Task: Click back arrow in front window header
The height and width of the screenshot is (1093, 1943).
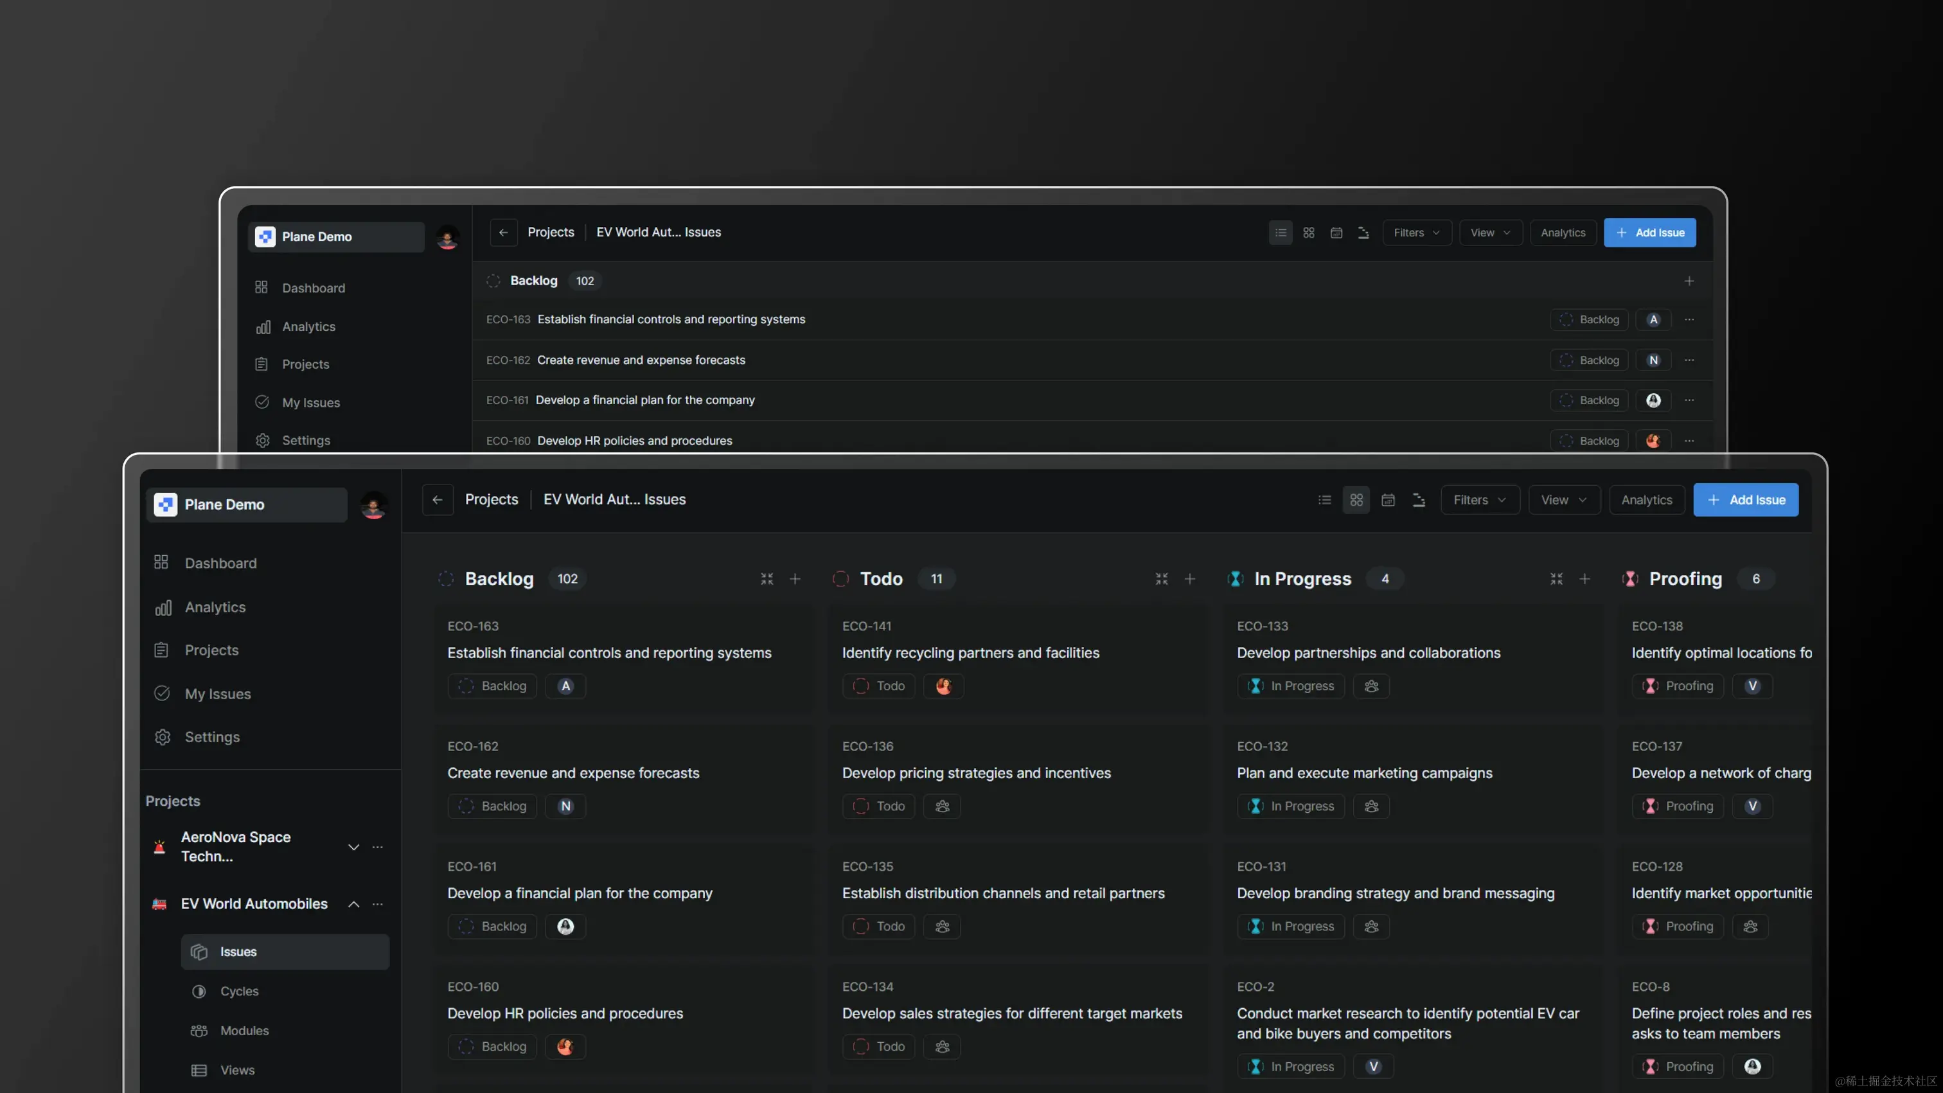Action: click(438, 499)
